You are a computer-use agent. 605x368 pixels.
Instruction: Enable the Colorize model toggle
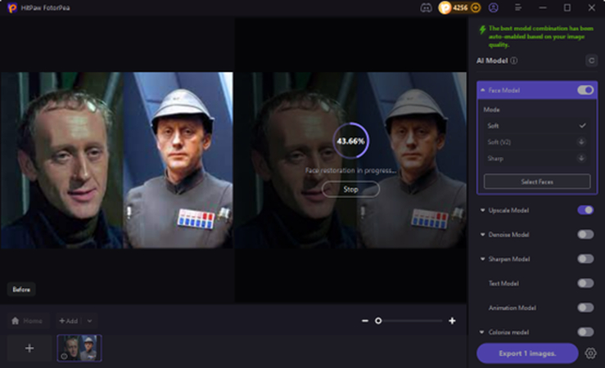click(585, 332)
